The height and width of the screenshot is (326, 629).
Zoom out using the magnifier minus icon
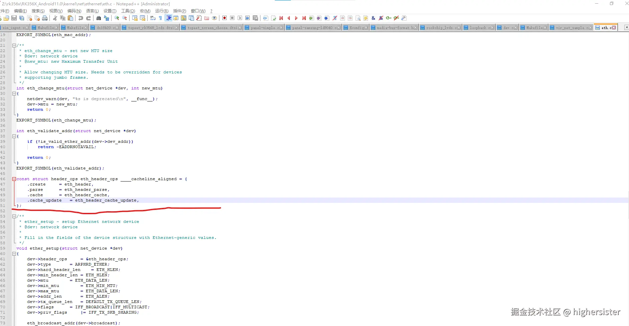click(125, 18)
